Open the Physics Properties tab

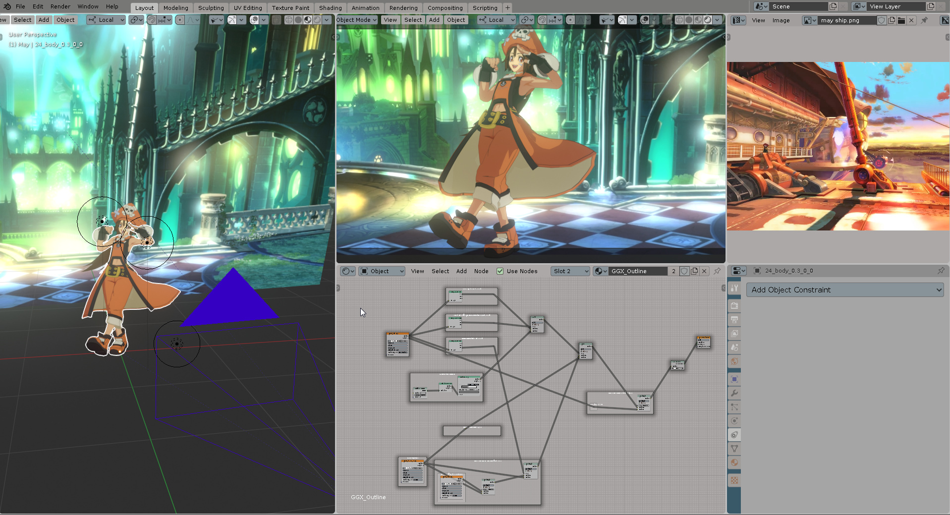pyautogui.click(x=734, y=420)
